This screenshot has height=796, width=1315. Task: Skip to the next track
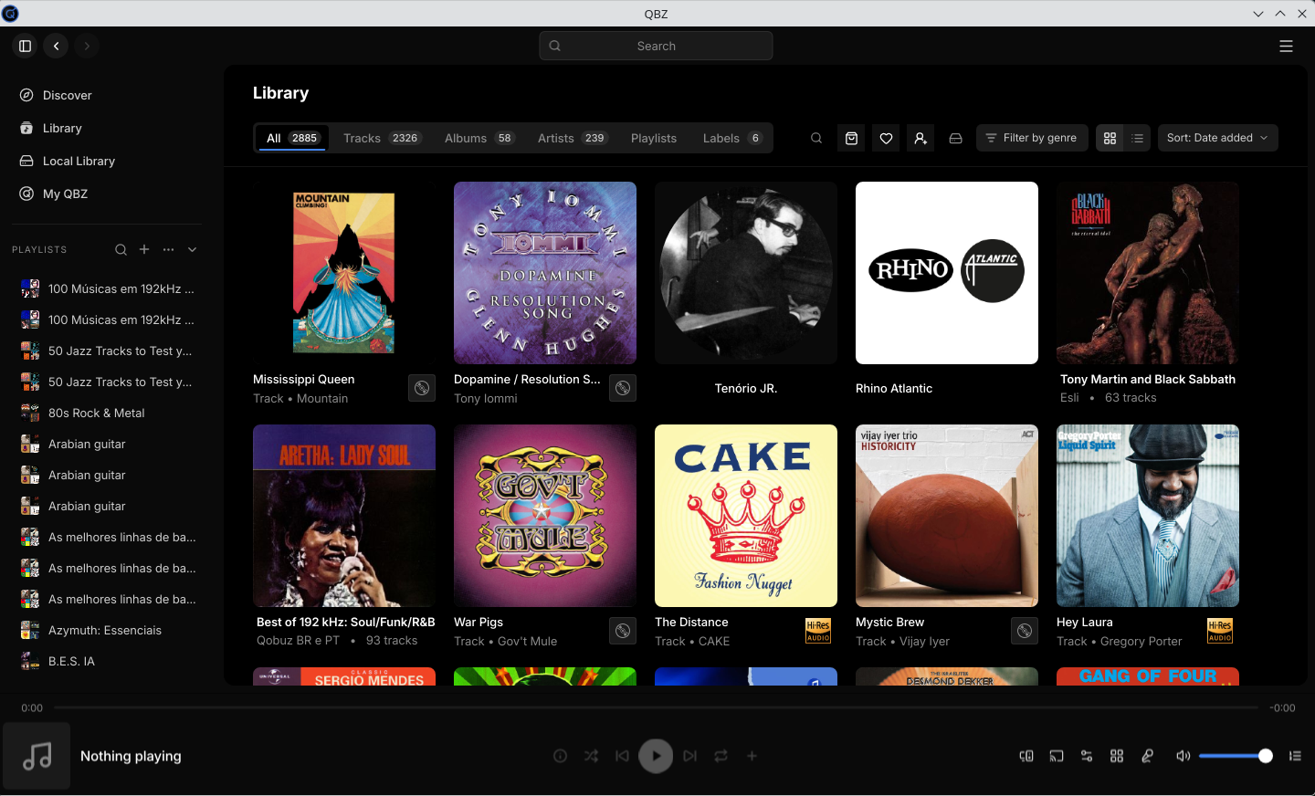689,756
